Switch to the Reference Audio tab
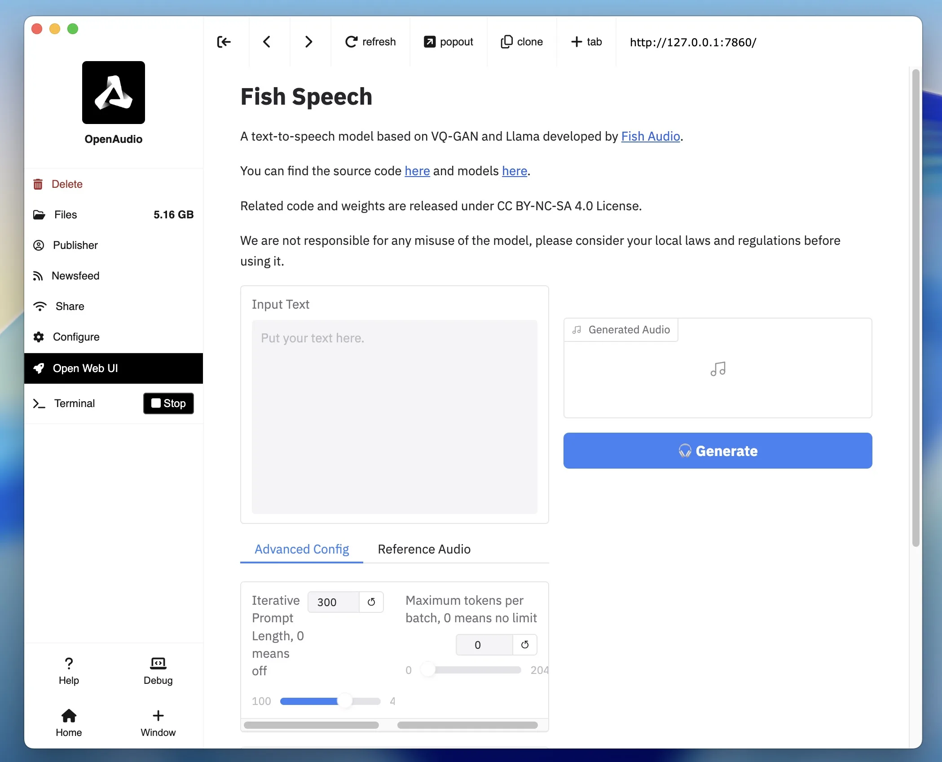This screenshot has width=942, height=762. pos(424,549)
